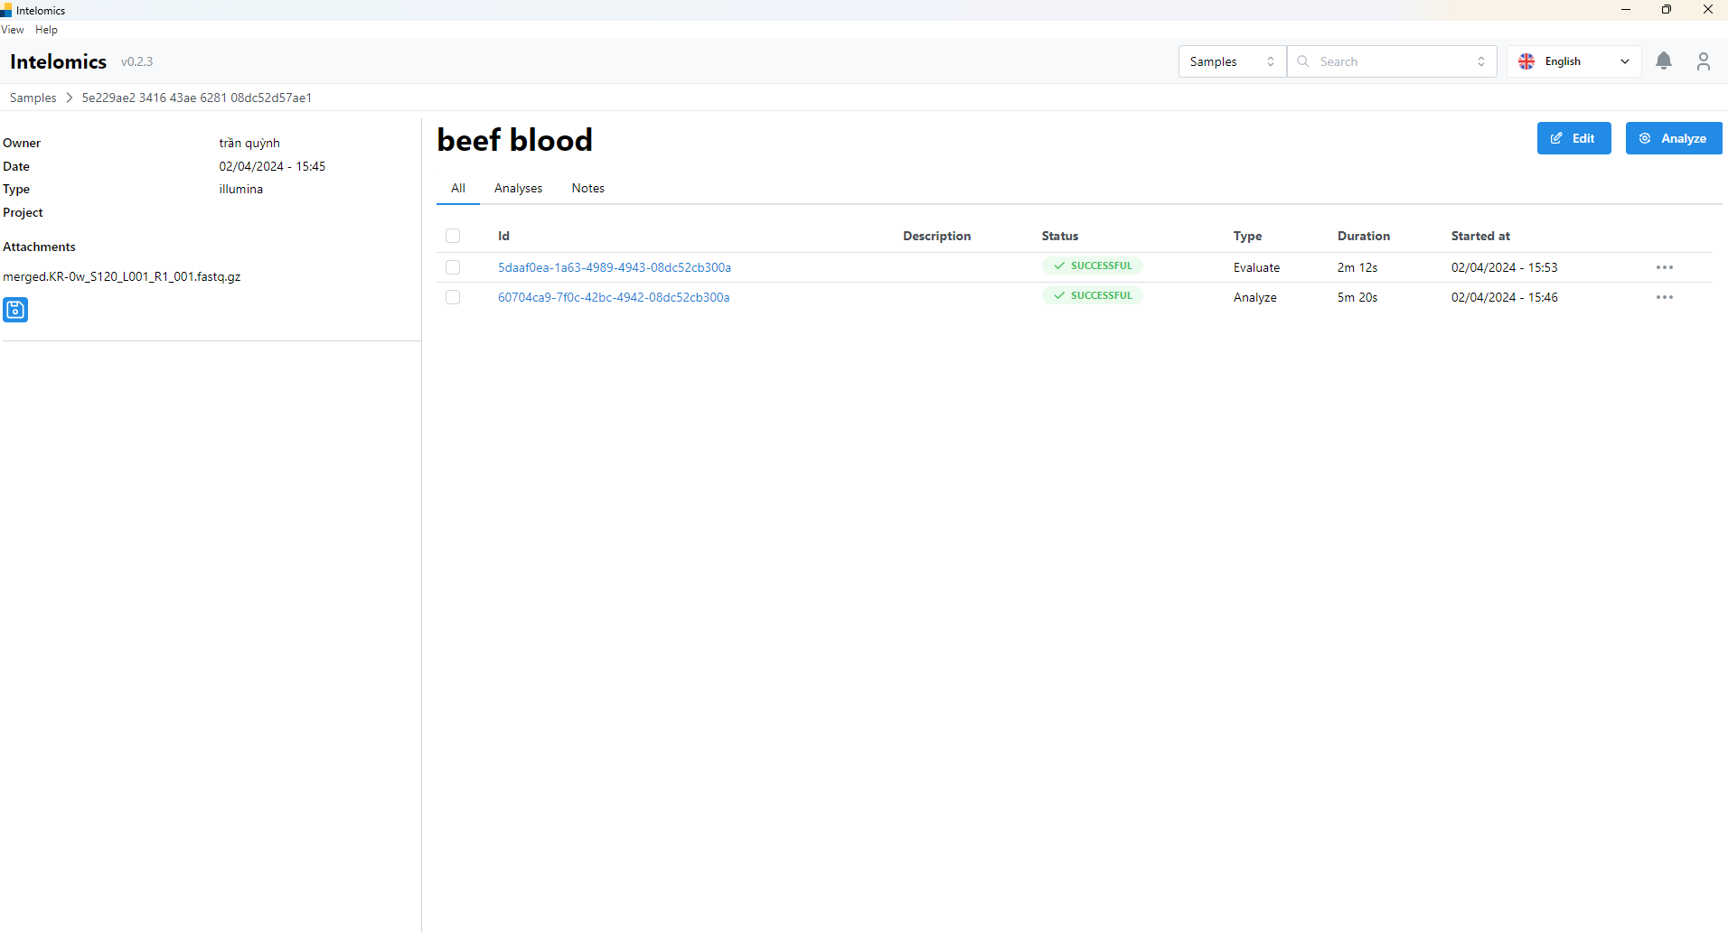Click the breadcrumb chevron separator
Image resolution: width=1728 pixels, height=932 pixels.
pyautogui.click(x=70, y=98)
